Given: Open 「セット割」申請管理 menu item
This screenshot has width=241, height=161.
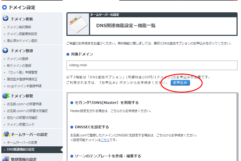Looking at the screenshot, I should click(22, 73).
